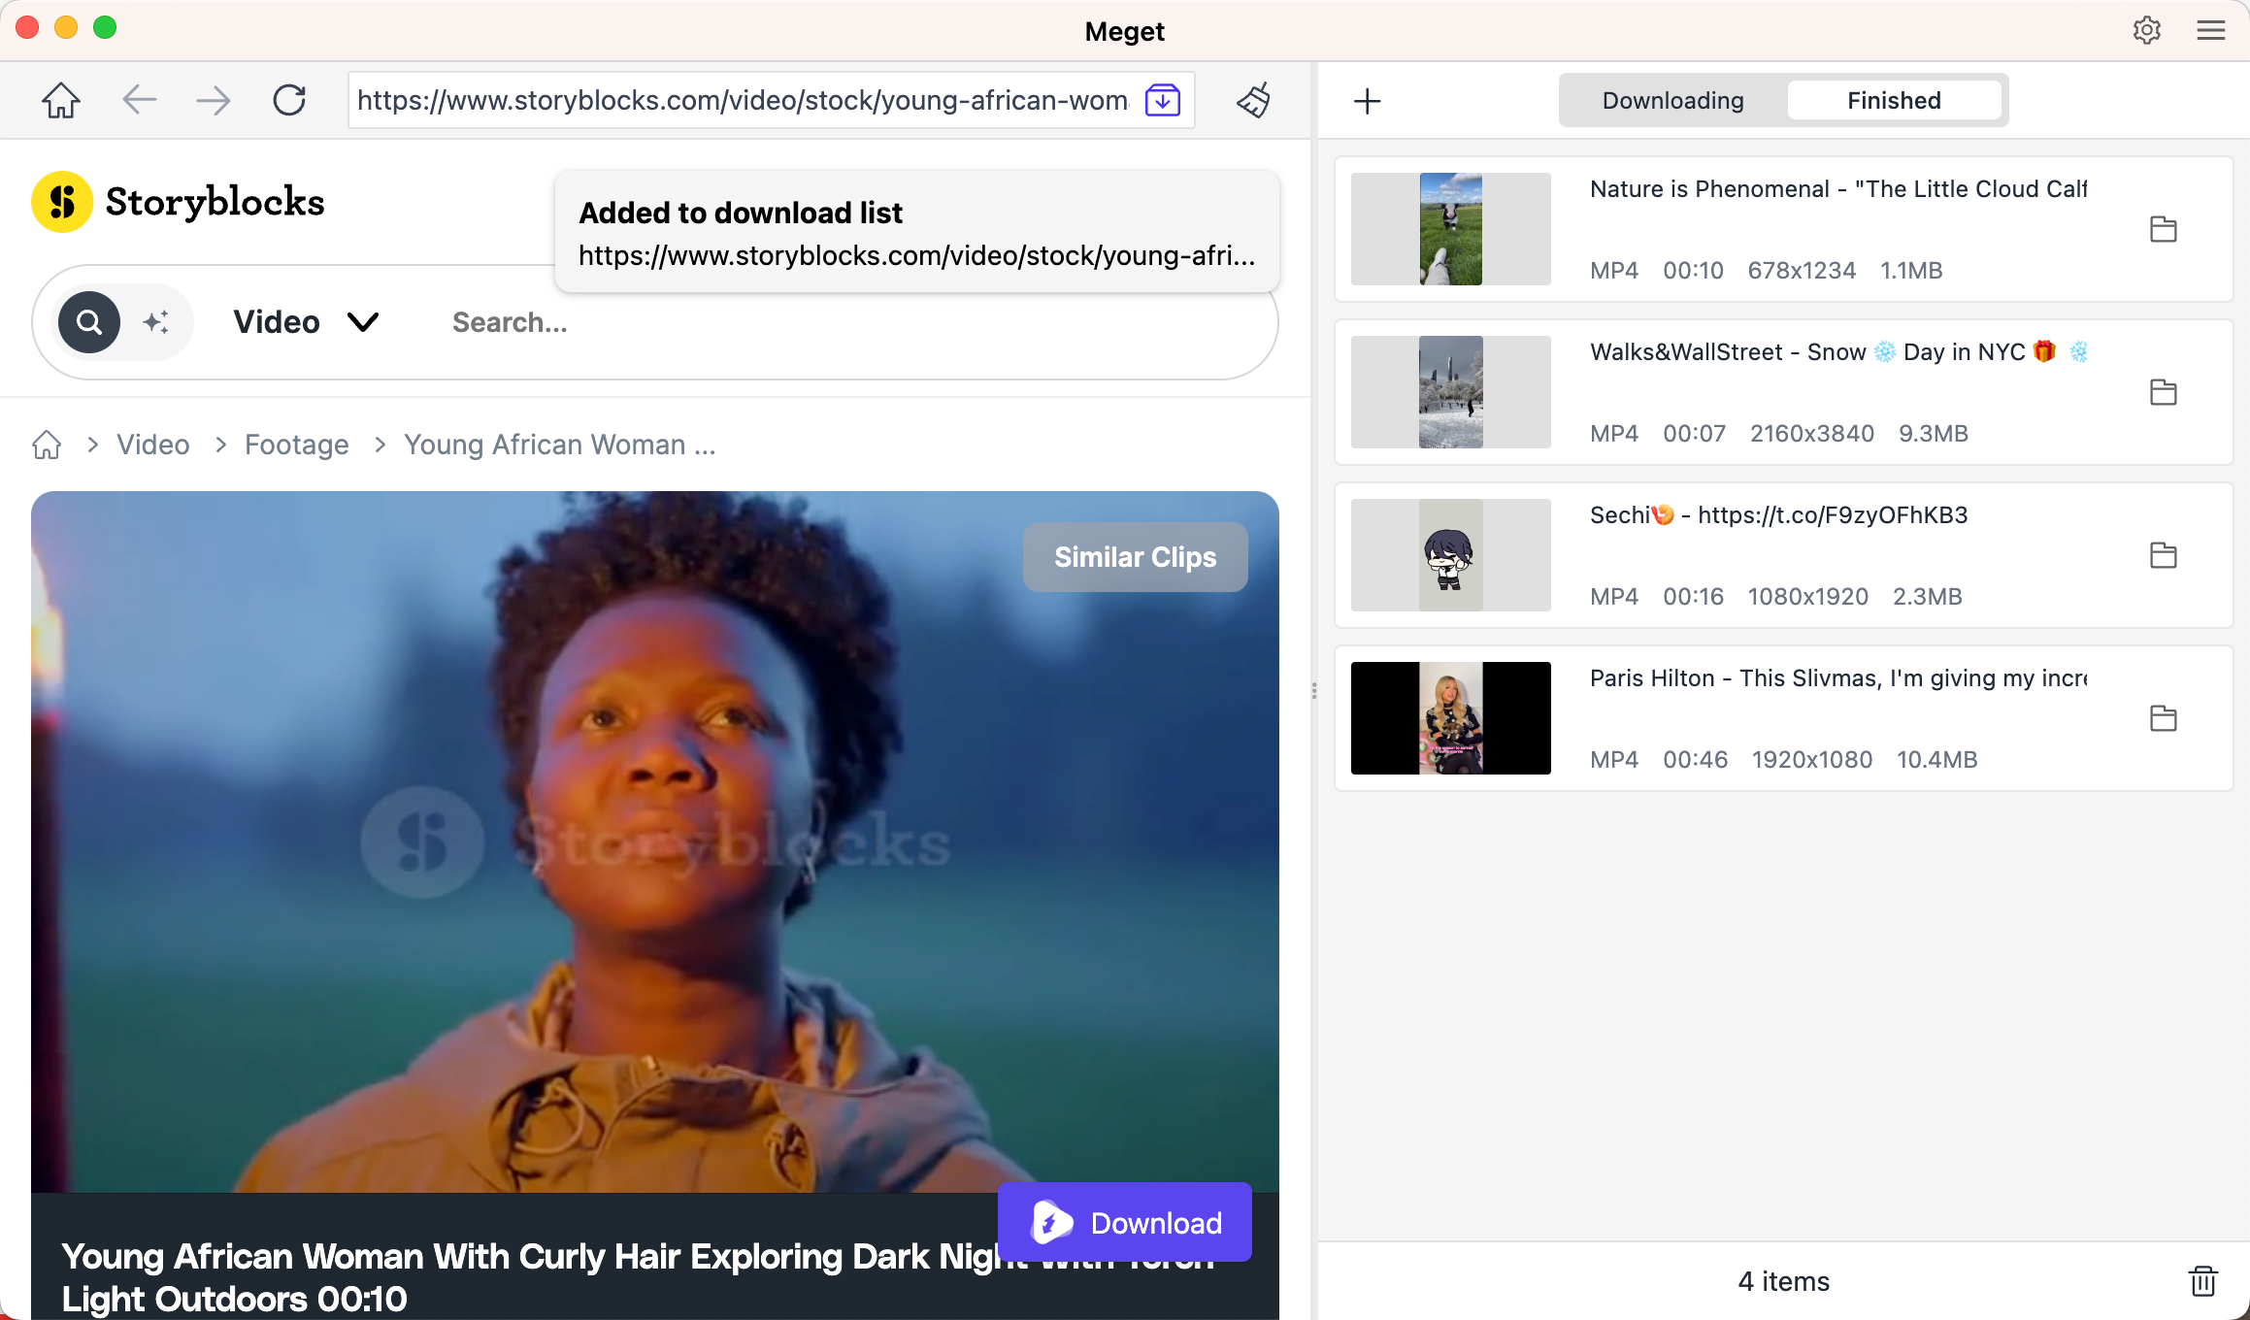This screenshot has width=2250, height=1320.
Task: Select title 'Paris Hilton - This Slivmas'
Action: tap(1838, 678)
